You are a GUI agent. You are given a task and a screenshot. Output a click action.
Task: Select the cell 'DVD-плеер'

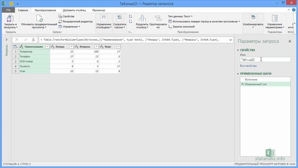(x=34, y=62)
